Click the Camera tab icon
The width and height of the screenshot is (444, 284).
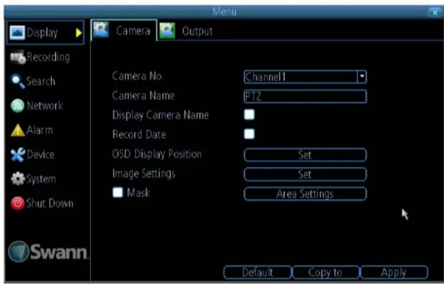pos(101,30)
